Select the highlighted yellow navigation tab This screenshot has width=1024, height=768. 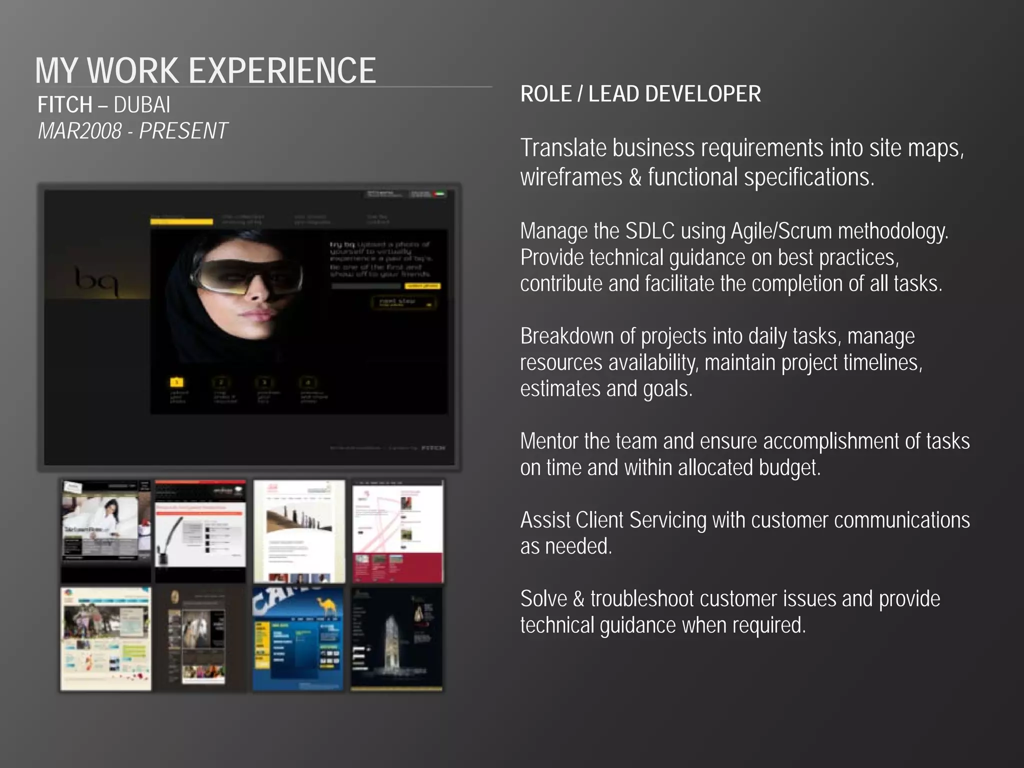point(181,221)
